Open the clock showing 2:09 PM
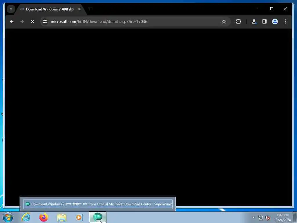Image resolution: width=297 pixels, height=223 pixels. pos(282,217)
